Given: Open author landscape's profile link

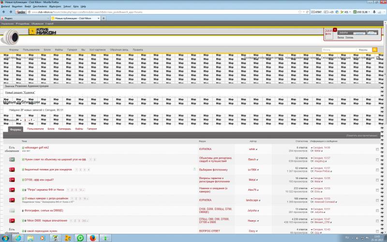Looking at the screenshot, I should point(252,200).
